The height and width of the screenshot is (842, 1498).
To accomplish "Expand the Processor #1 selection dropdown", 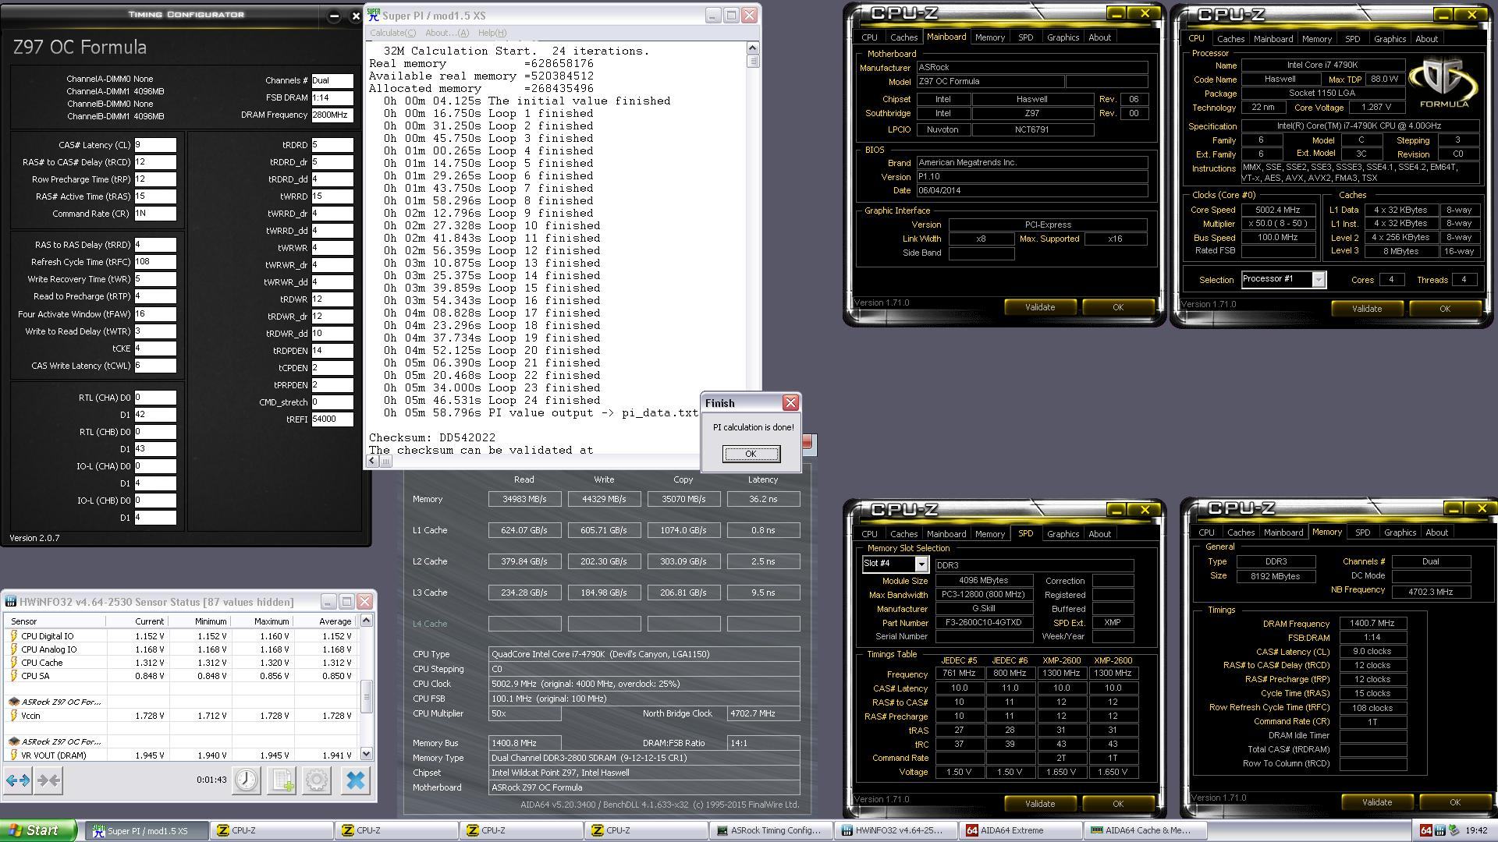I will pyautogui.click(x=1318, y=280).
